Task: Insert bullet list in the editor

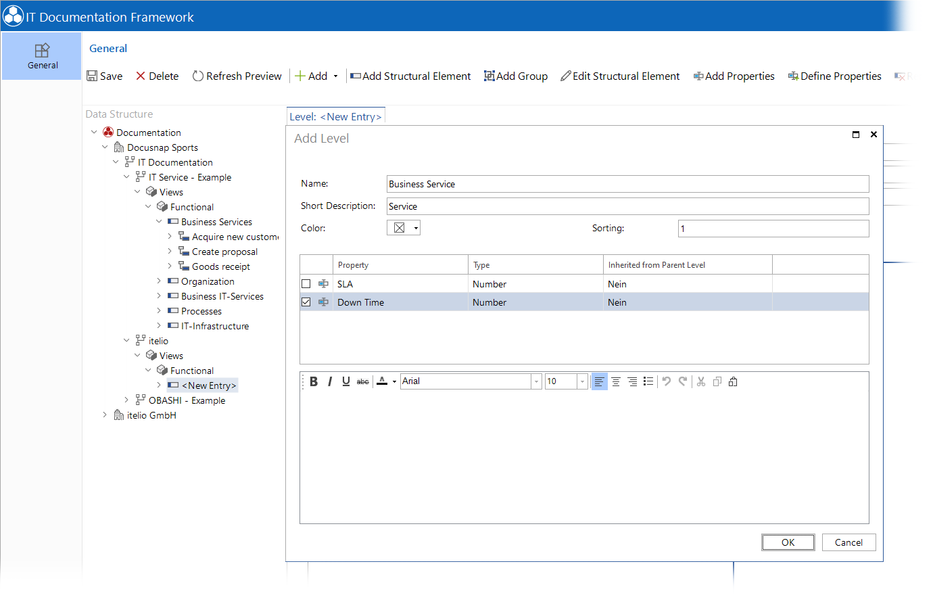Action: [x=648, y=381]
